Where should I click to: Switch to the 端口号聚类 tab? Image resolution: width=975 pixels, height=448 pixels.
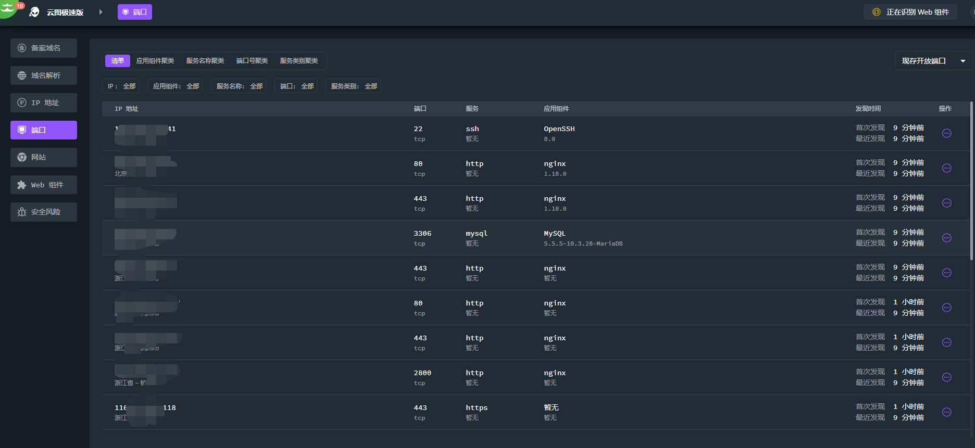click(x=252, y=61)
